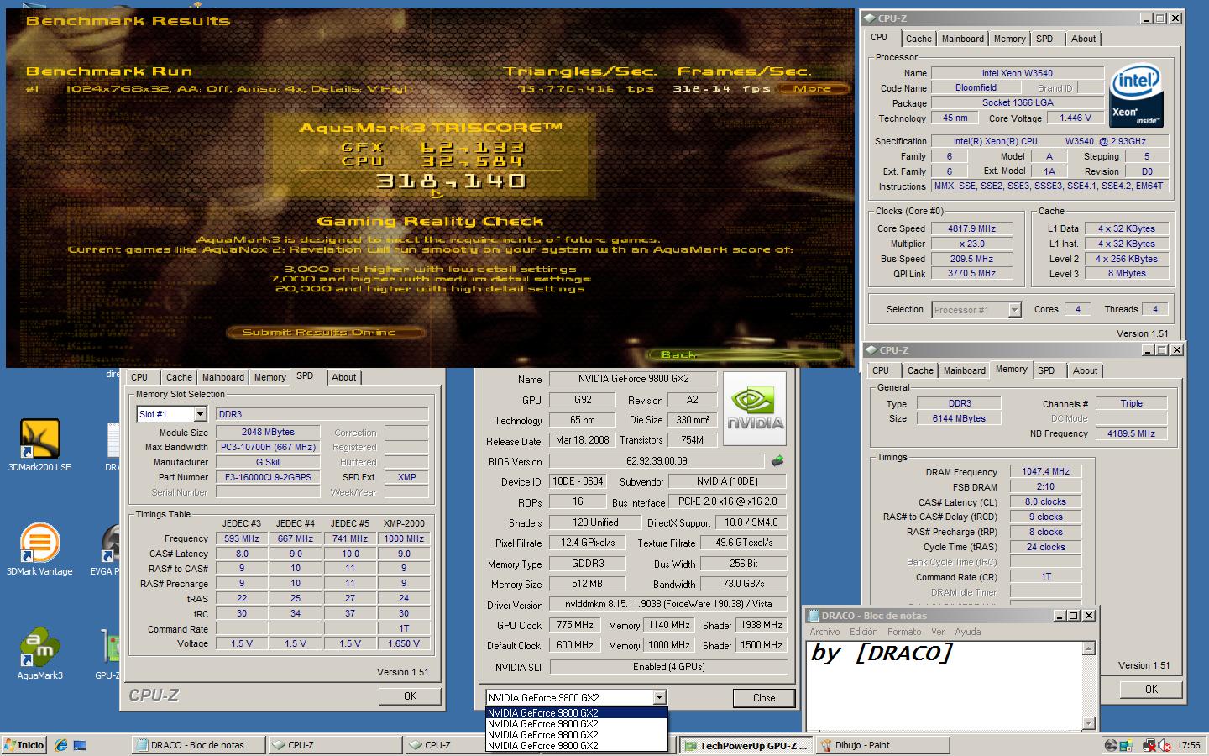Image resolution: width=1209 pixels, height=756 pixels.
Task: Click the Part Number F3-16000CL9-2GBPS
Action: click(x=268, y=477)
